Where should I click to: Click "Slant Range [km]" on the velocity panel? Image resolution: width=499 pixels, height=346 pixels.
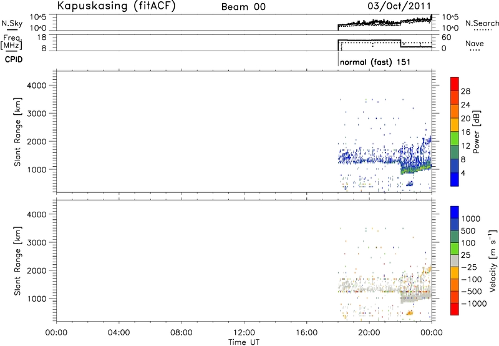pos(17,261)
